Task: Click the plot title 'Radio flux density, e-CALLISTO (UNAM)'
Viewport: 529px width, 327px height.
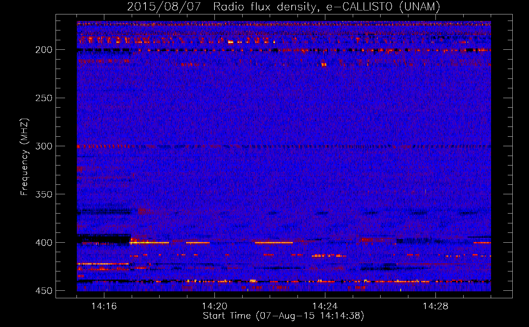Action: pyautogui.click(x=327, y=7)
